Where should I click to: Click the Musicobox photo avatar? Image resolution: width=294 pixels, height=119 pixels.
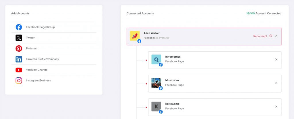click(x=156, y=83)
